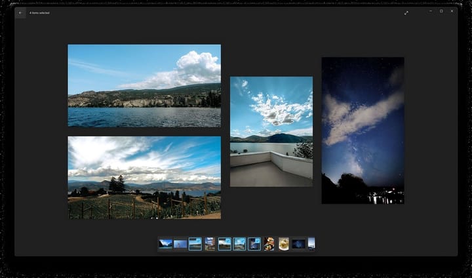Open the lake and cliffs photo at top left
Viewport: 472px width, 278px height.
(144, 85)
